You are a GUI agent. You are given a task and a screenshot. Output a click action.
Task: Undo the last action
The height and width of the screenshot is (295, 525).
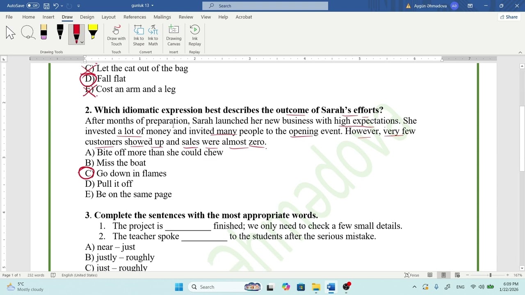(56, 6)
